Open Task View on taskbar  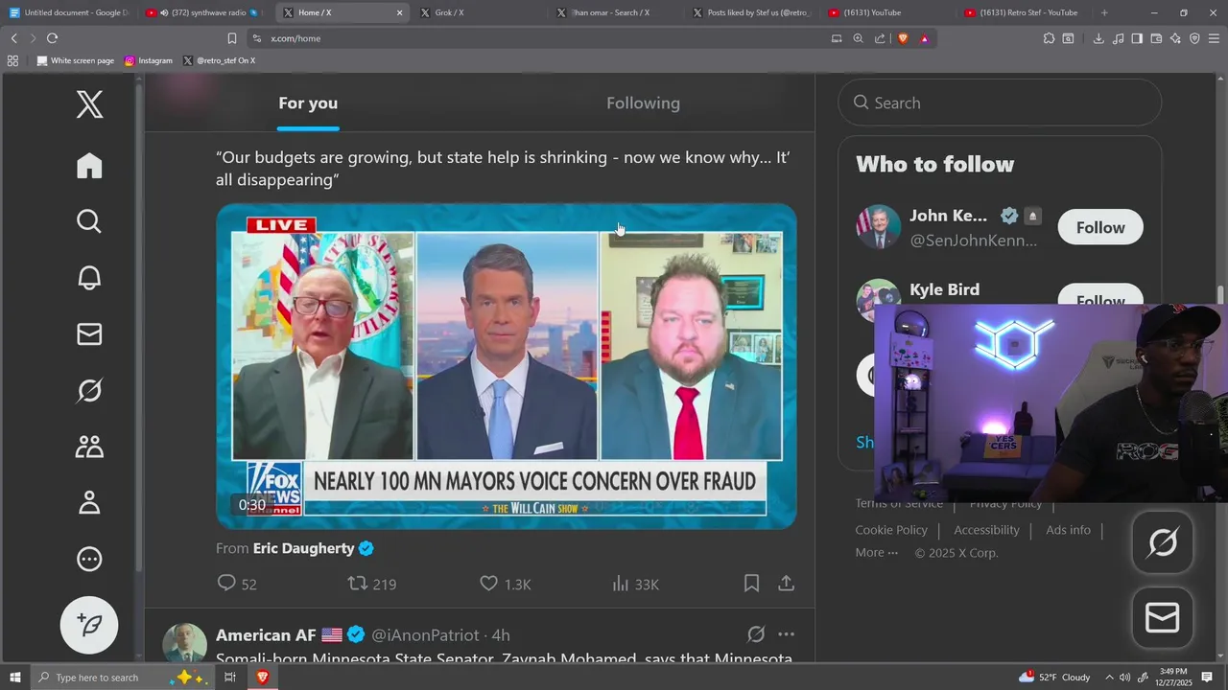click(x=230, y=678)
